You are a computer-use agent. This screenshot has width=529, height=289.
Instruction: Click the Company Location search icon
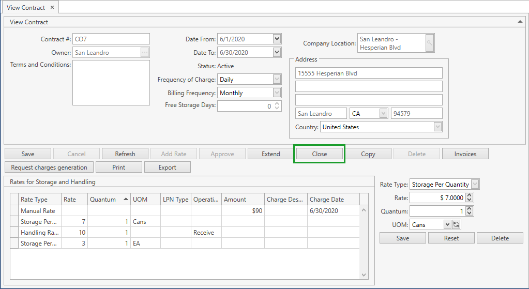point(430,43)
